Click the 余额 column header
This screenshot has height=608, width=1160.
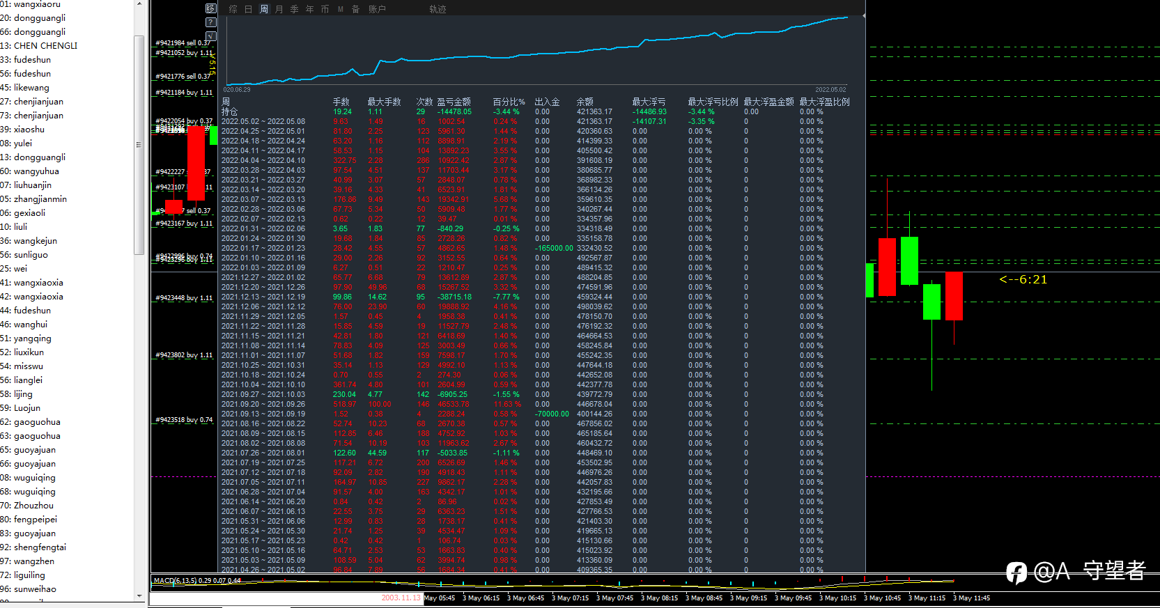[585, 102]
